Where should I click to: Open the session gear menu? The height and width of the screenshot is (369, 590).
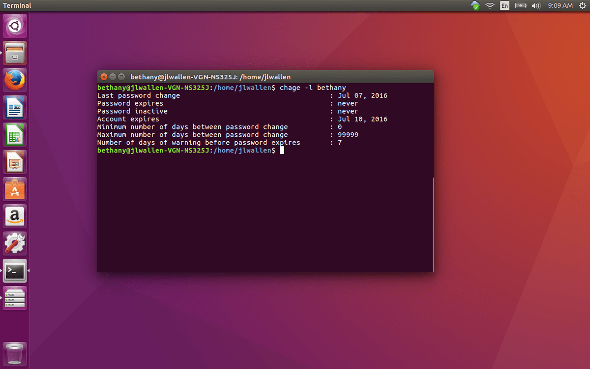pyautogui.click(x=583, y=6)
